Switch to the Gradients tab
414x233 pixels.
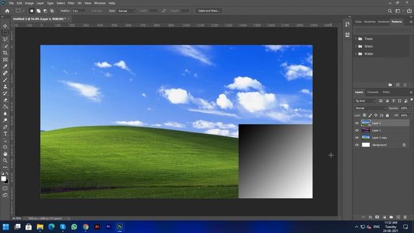click(384, 21)
